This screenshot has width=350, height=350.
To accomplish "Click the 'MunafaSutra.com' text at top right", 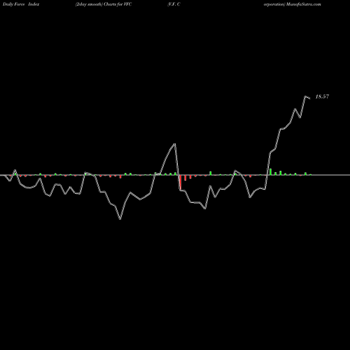I will point(304,4).
